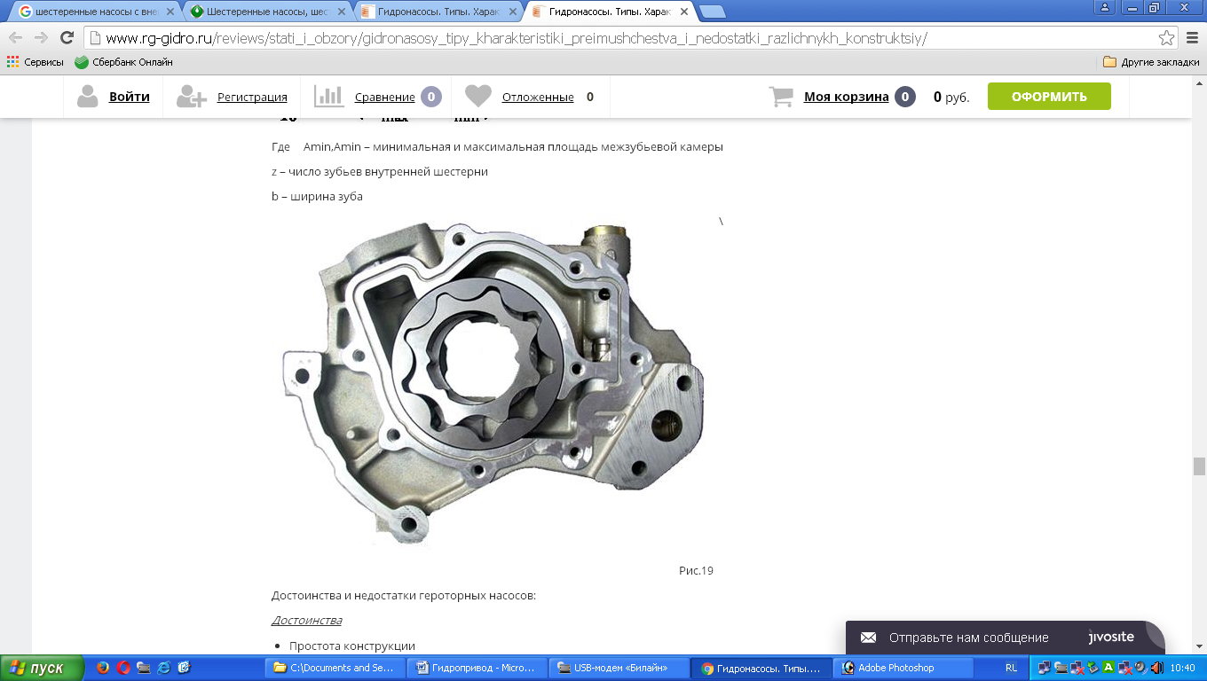The width and height of the screenshot is (1207, 681).
Task: Click the RL language indicator
Action: point(1012,668)
